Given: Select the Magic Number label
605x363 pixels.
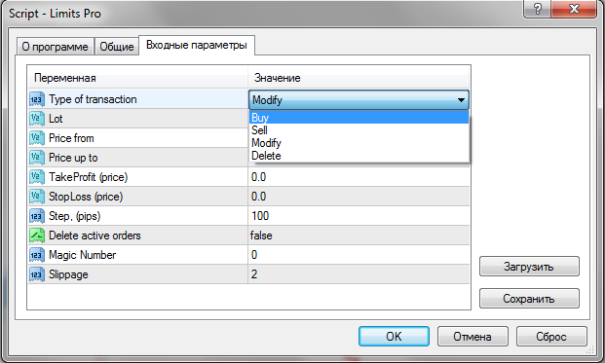Looking at the screenshot, I should (x=82, y=255).
